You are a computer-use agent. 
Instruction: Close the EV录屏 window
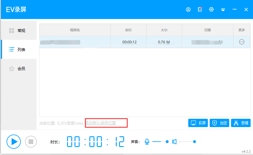(x=246, y=10)
